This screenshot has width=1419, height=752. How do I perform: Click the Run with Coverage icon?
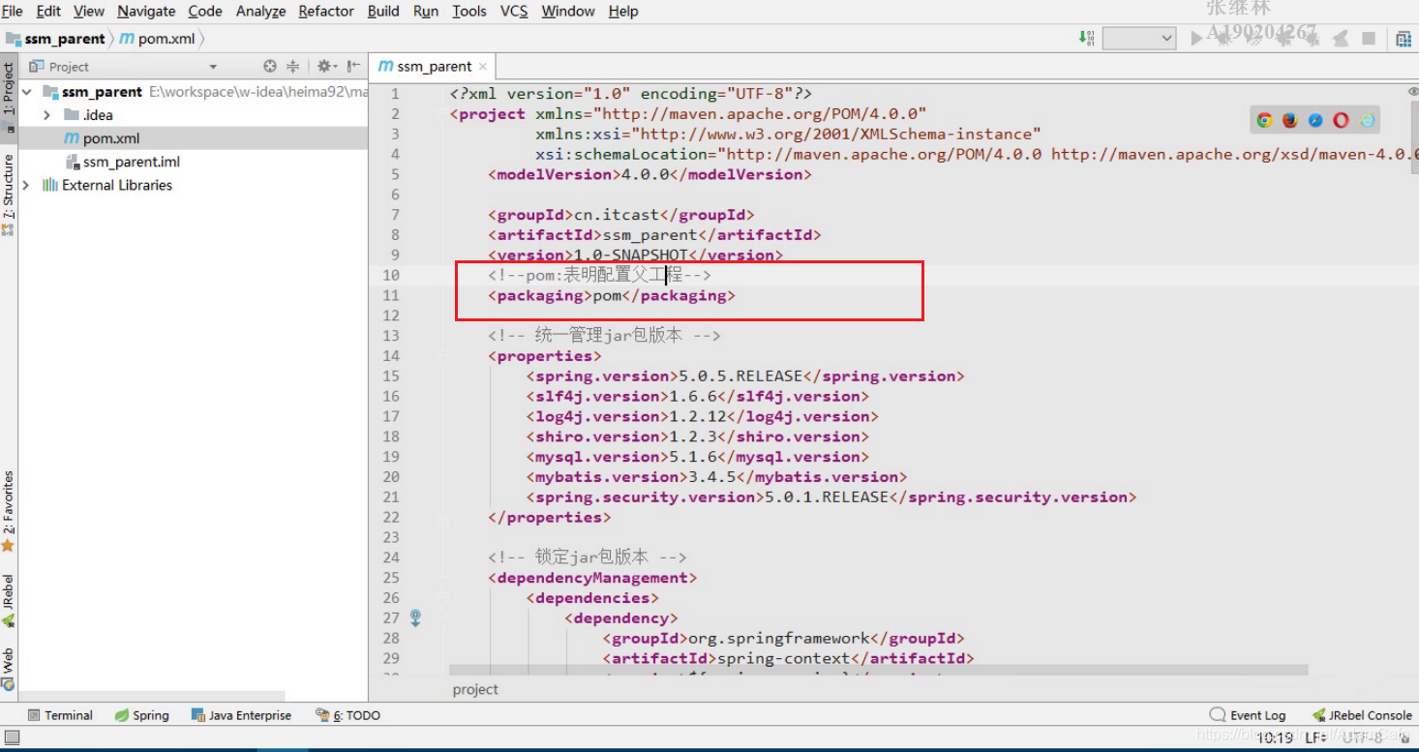click(x=1254, y=39)
